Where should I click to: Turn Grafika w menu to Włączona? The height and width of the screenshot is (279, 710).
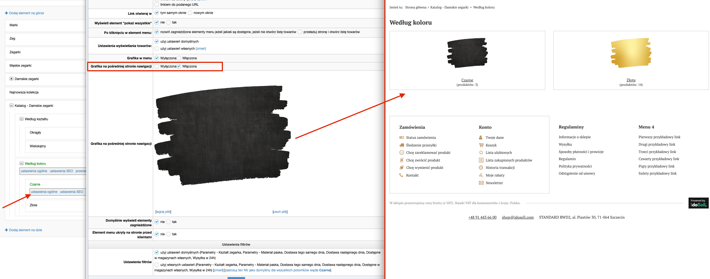tap(179, 58)
